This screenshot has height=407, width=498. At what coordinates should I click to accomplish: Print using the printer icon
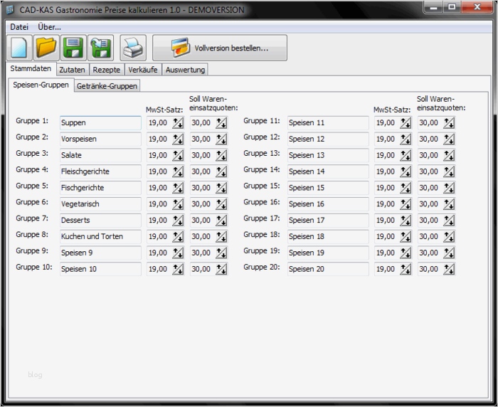[x=133, y=48]
